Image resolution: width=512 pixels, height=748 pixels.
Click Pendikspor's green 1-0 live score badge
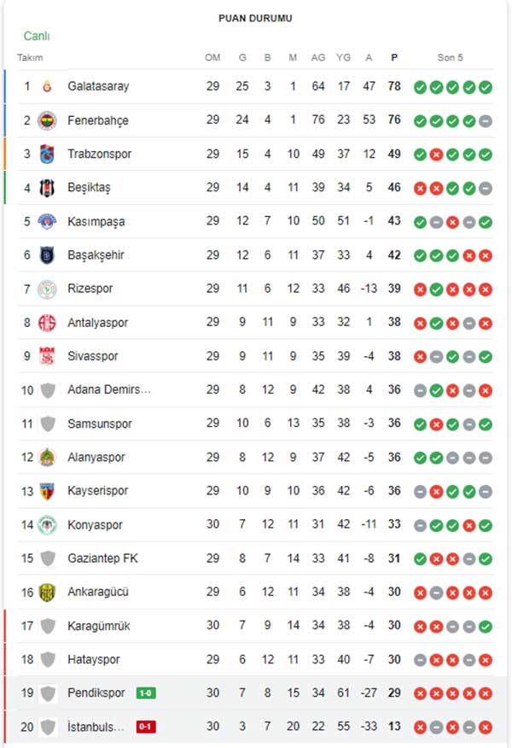146,693
